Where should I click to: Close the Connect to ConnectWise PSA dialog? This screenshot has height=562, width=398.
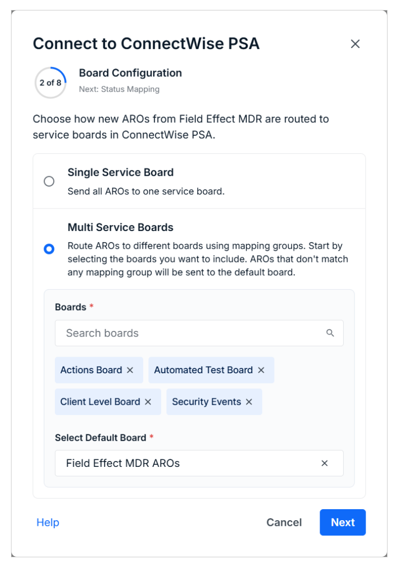click(x=355, y=44)
